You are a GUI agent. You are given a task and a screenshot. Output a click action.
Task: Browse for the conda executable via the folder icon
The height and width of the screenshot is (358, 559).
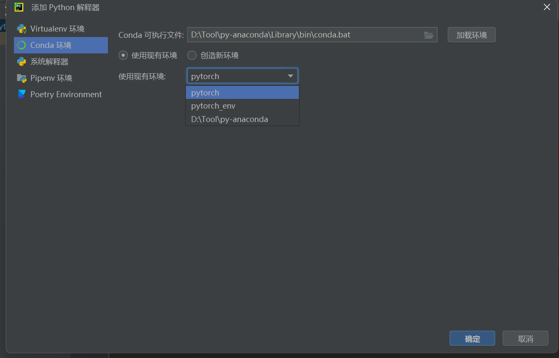[429, 35]
